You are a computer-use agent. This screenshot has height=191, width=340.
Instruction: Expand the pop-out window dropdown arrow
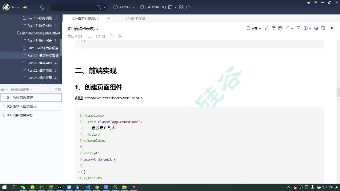(x=175, y=7)
